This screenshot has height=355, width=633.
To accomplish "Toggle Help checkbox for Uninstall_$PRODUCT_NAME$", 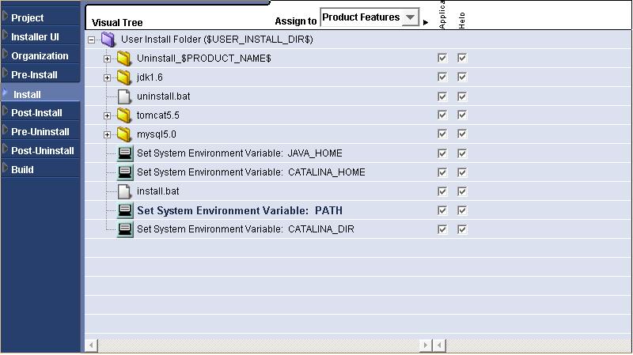I will pyautogui.click(x=462, y=58).
